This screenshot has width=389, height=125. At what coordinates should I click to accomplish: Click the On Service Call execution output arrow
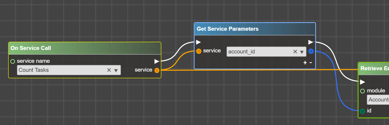click(157, 61)
